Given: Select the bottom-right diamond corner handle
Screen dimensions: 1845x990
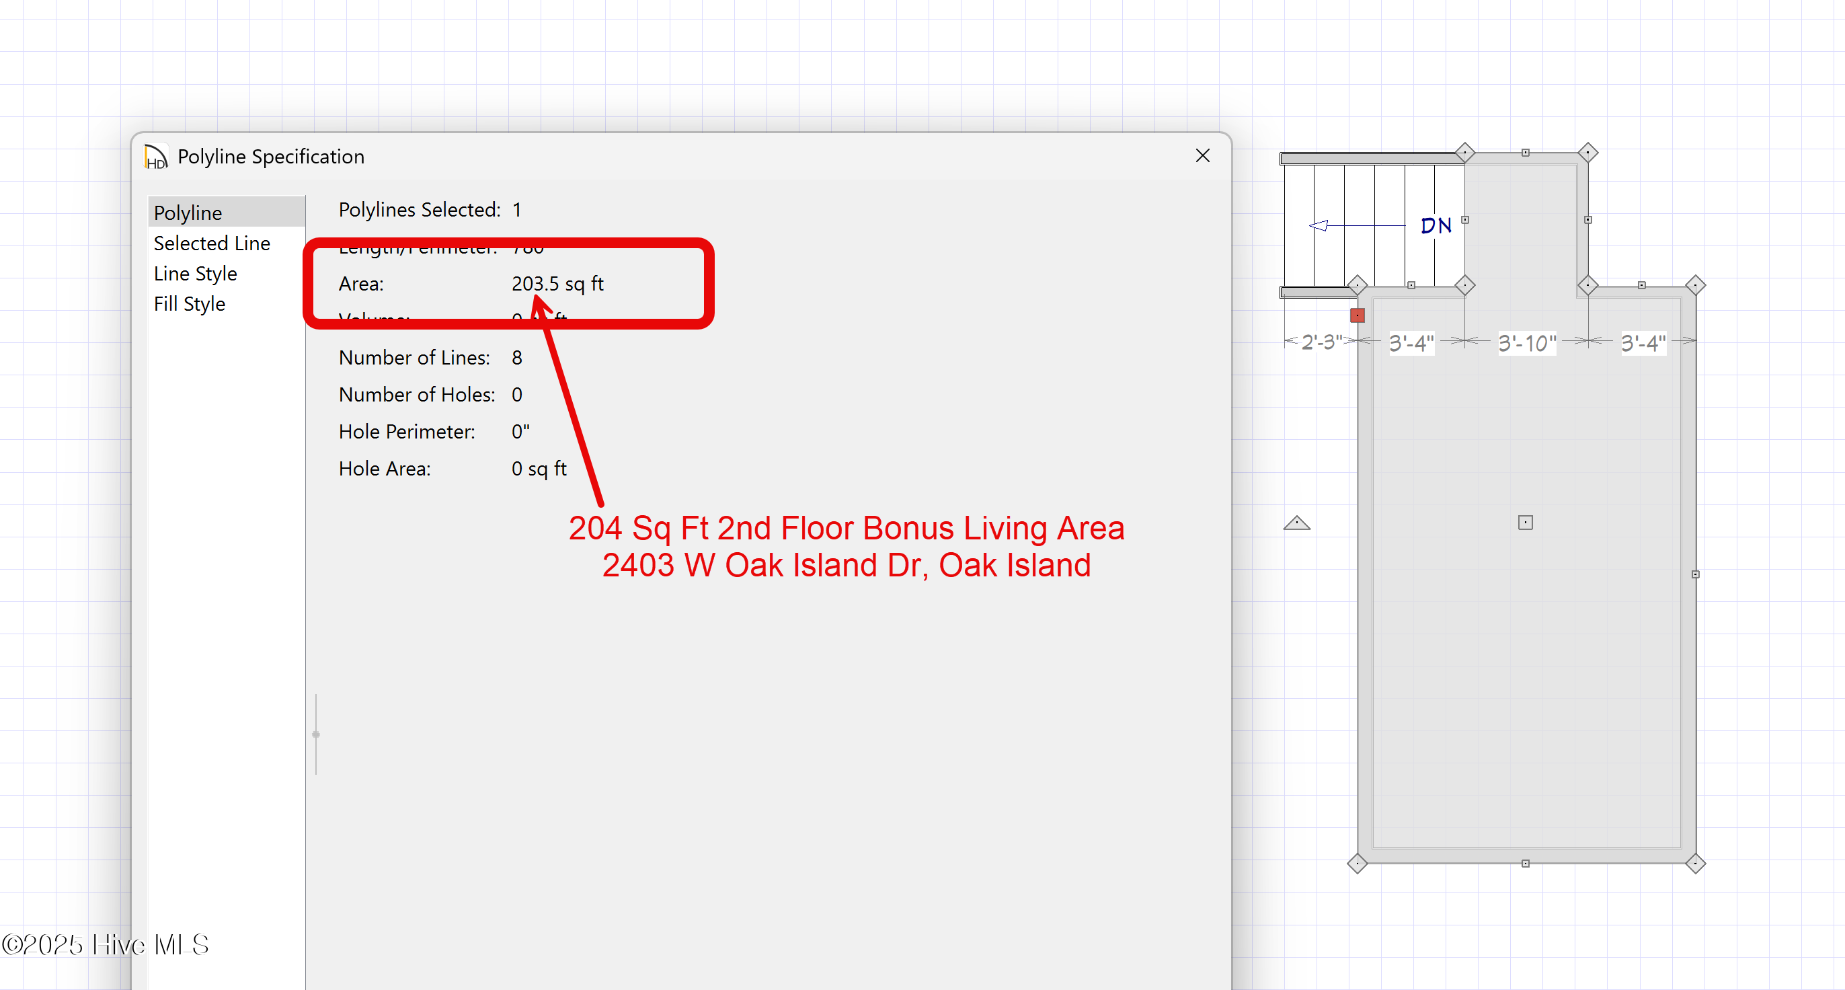Looking at the screenshot, I should [1694, 863].
